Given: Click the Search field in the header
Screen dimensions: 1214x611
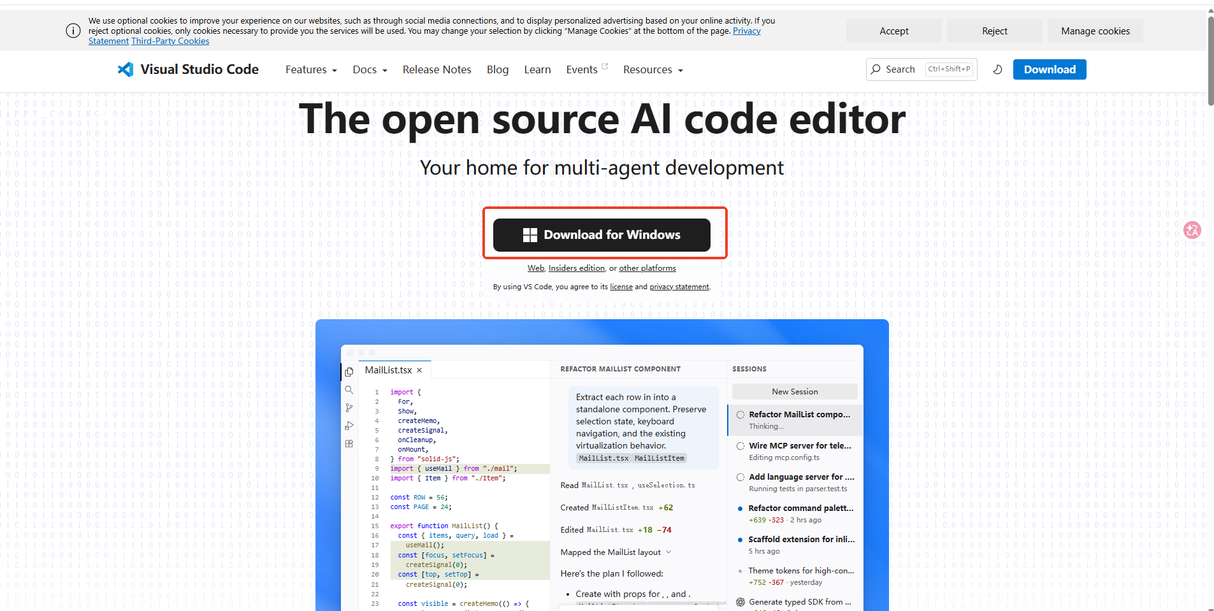Looking at the screenshot, I should tap(921, 69).
